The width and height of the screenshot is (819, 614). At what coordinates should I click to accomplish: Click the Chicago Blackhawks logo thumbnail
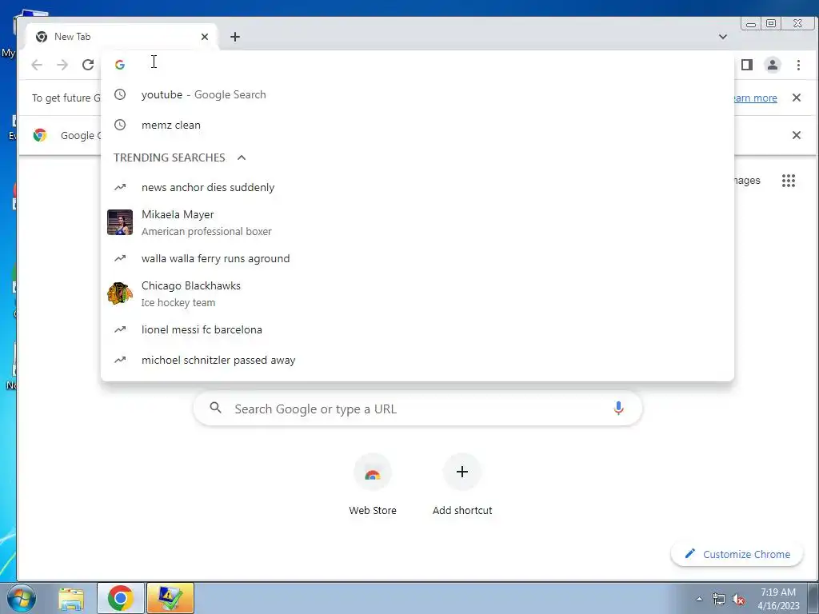(120, 293)
